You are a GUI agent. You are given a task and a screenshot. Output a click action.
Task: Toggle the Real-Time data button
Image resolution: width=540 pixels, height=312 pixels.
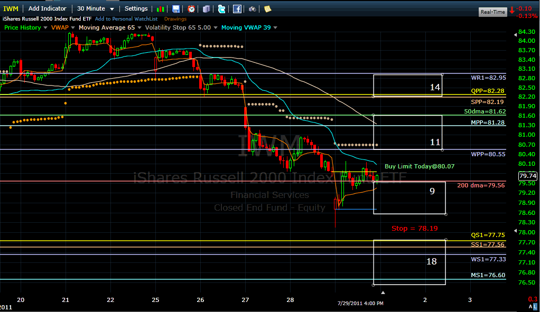(493, 12)
